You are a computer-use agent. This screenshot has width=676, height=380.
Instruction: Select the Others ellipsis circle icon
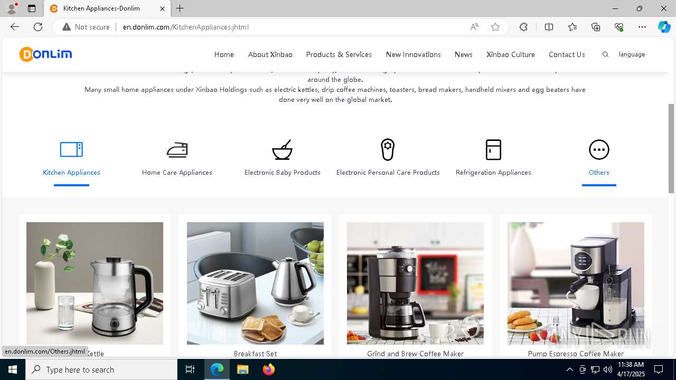(x=599, y=149)
